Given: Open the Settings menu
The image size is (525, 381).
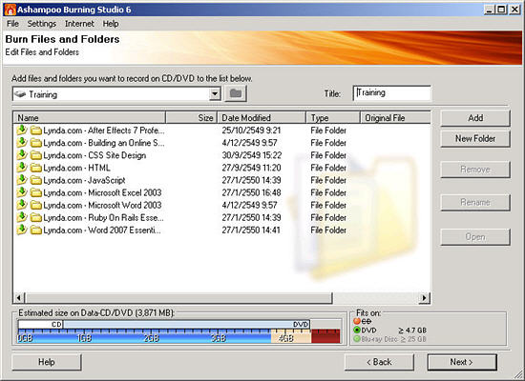Looking at the screenshot, I should point(42,24).
